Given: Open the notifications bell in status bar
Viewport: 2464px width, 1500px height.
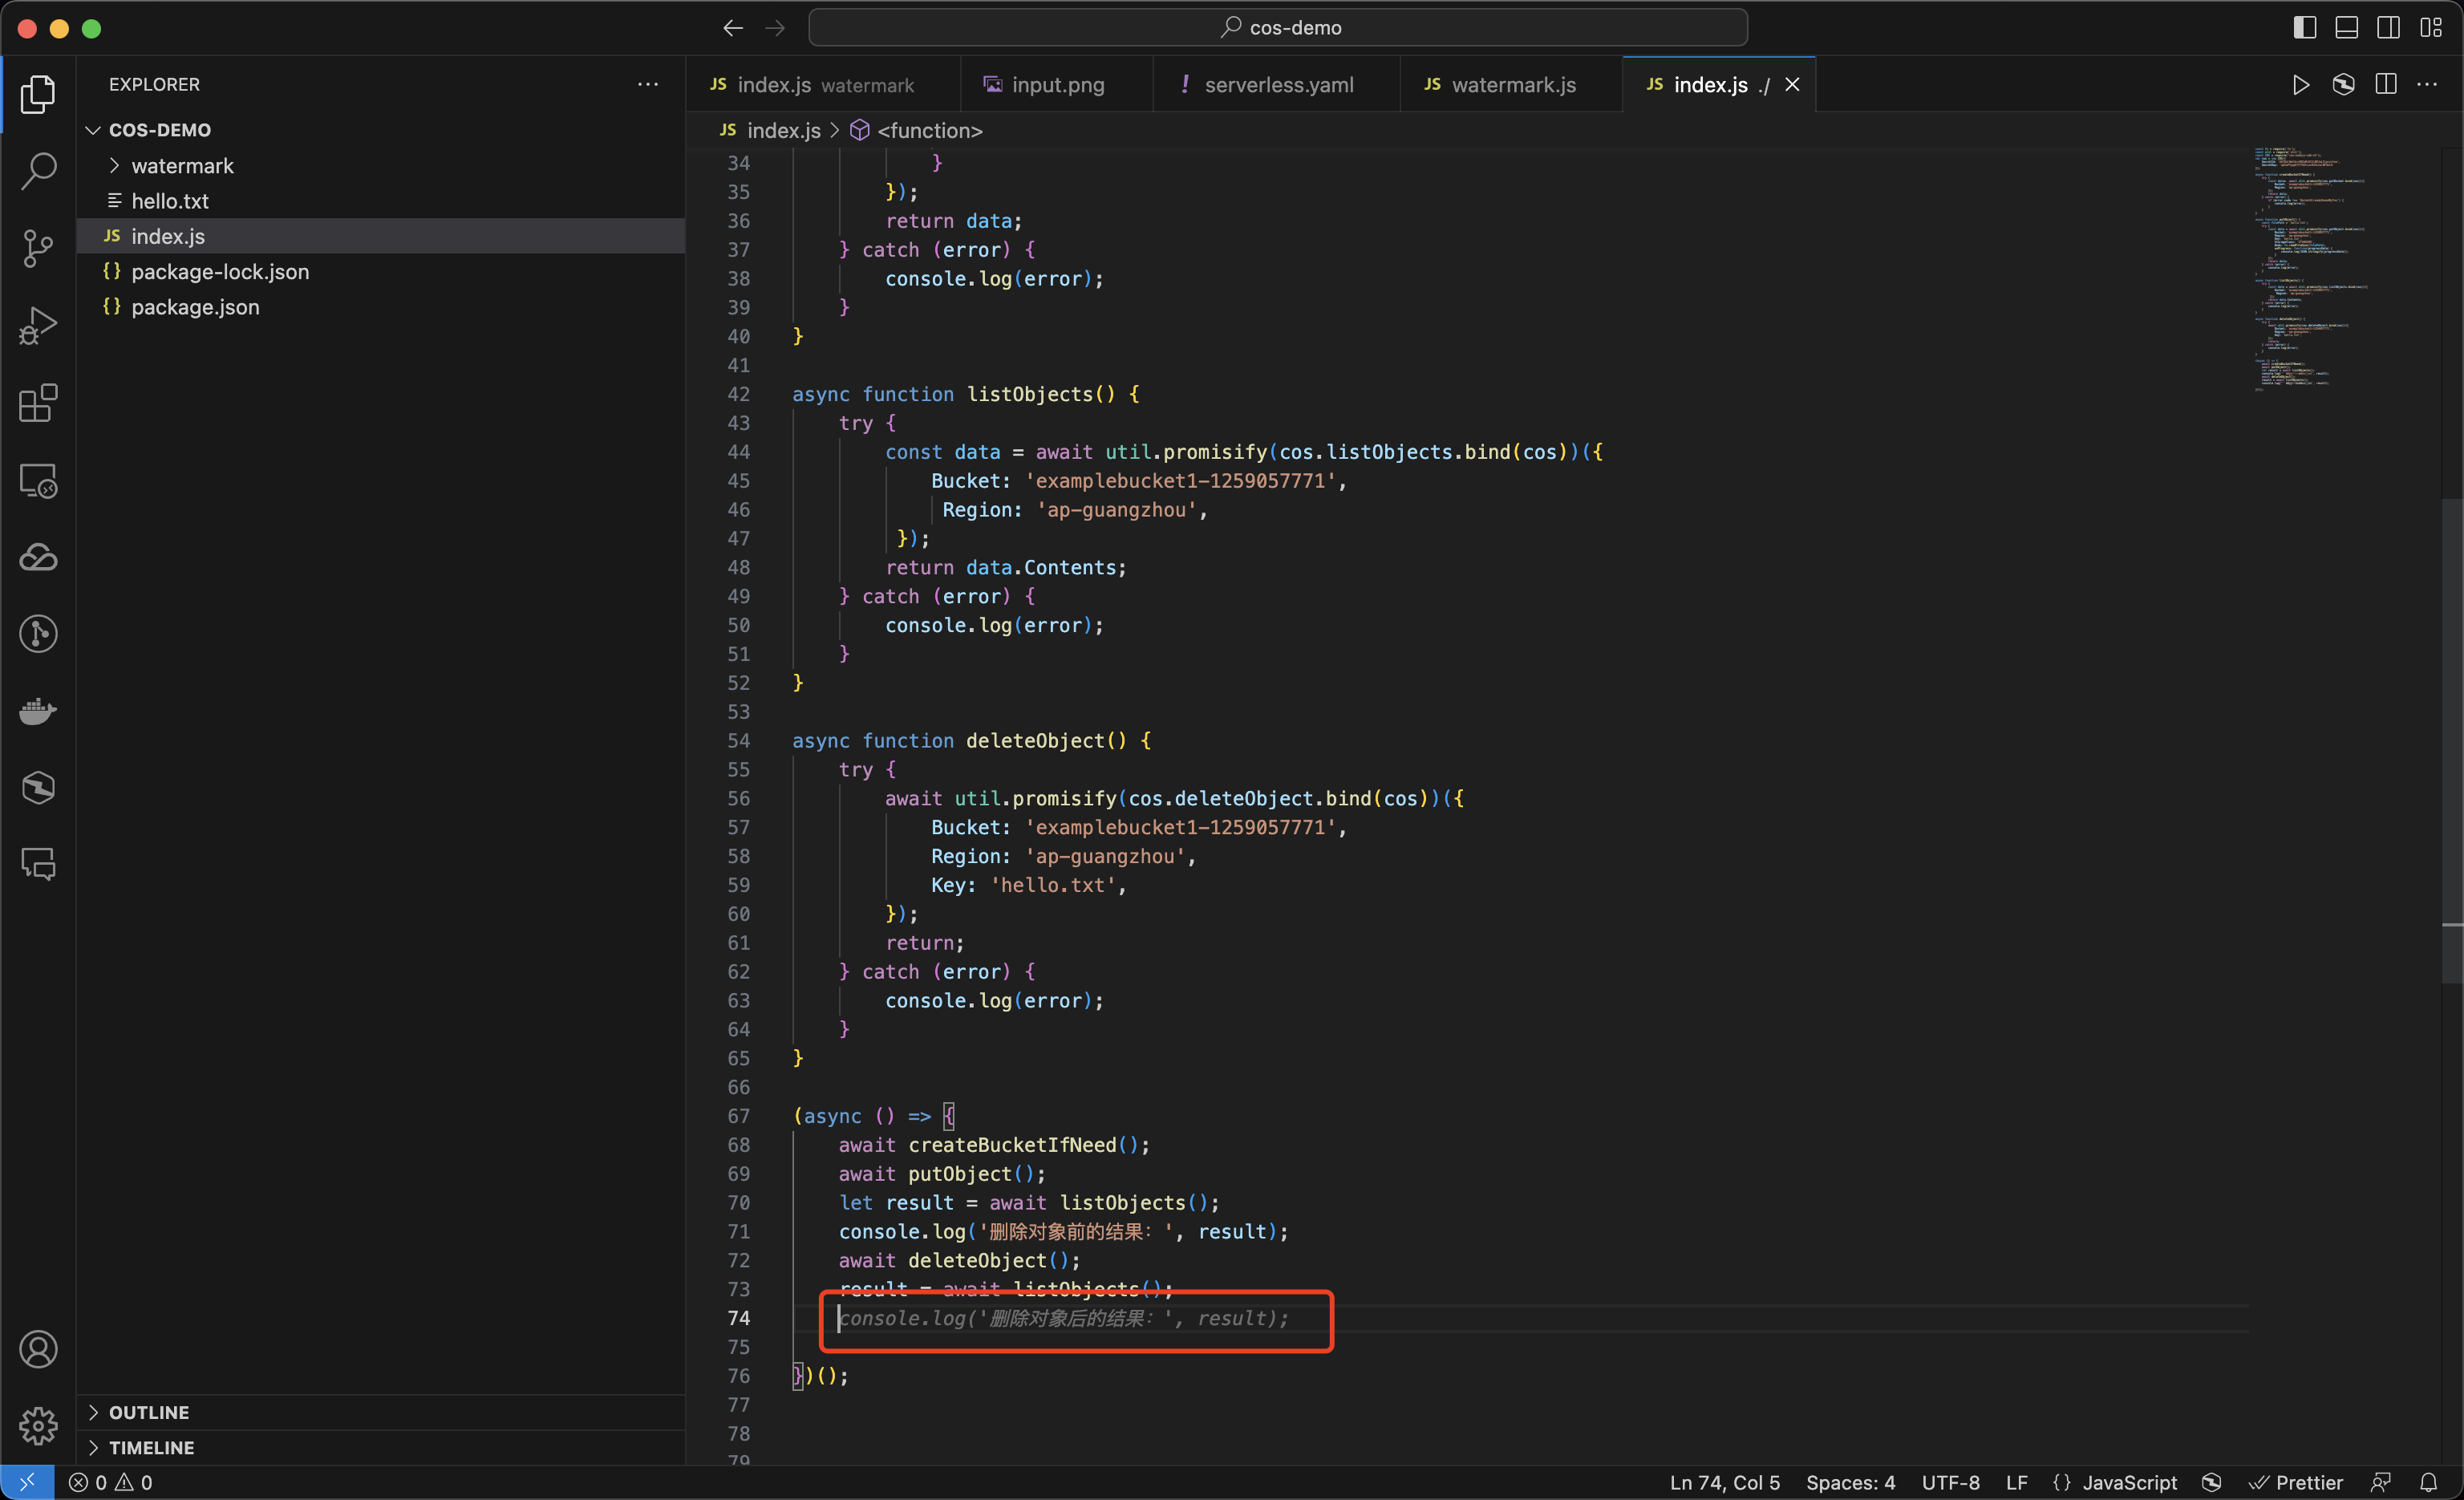Looking at the screenshot, I should click(2428, 1482).
